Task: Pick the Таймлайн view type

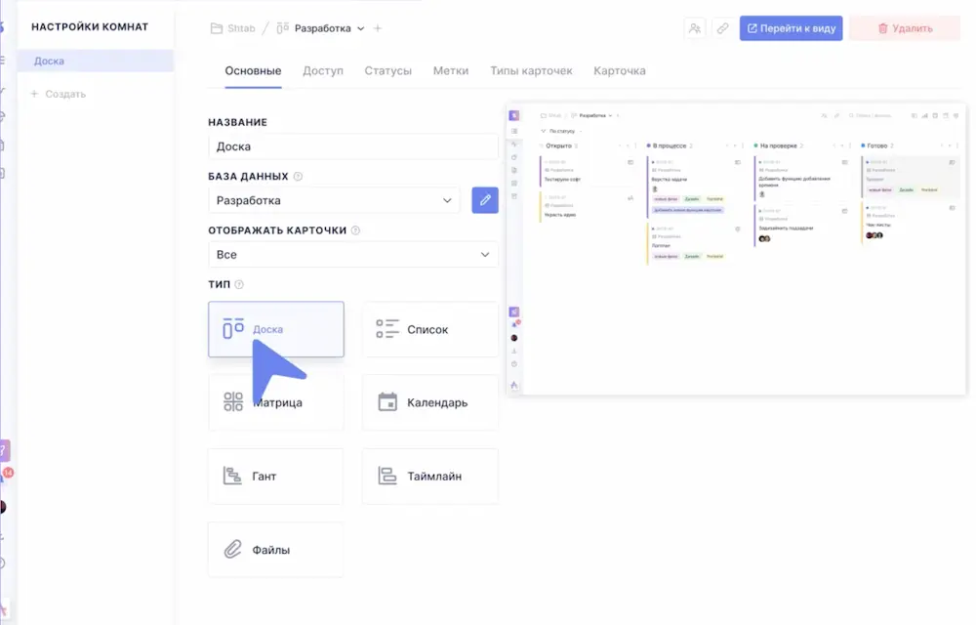Action: coord(429,477)
